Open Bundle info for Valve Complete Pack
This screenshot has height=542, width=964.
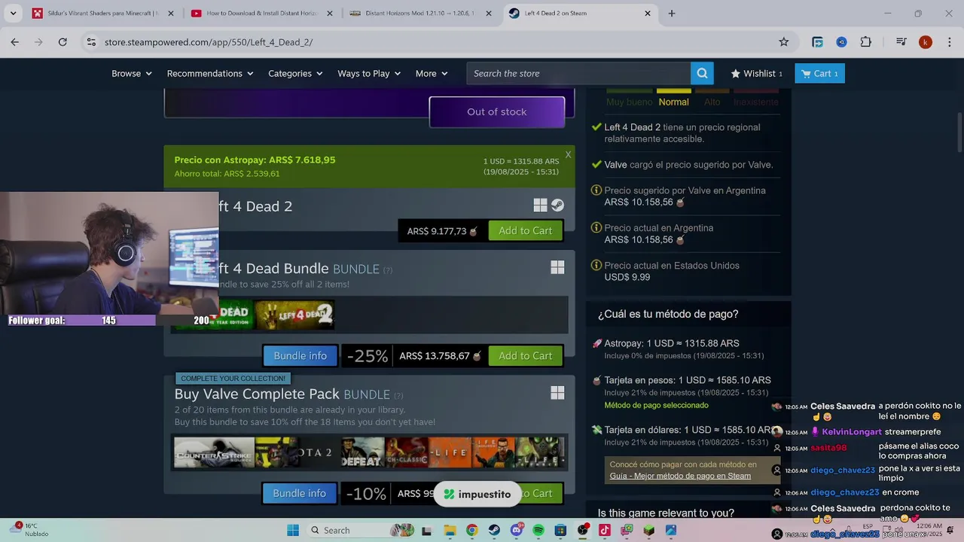[299, 494]
